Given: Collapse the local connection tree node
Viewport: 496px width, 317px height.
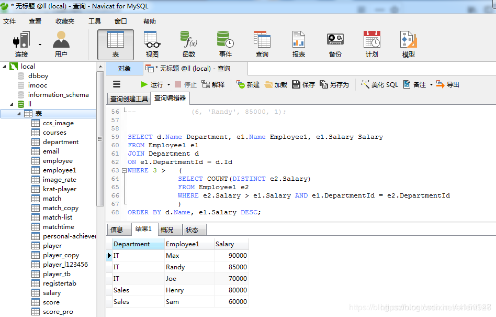Looking at the screenshot, I should (x=4, y=67).
